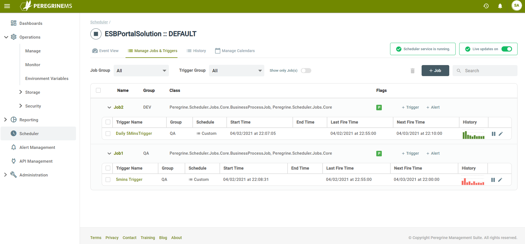The image size is (525, 244).
Task: Sort by the Next Fire Time column in Job2
Action: click(411, 122)
